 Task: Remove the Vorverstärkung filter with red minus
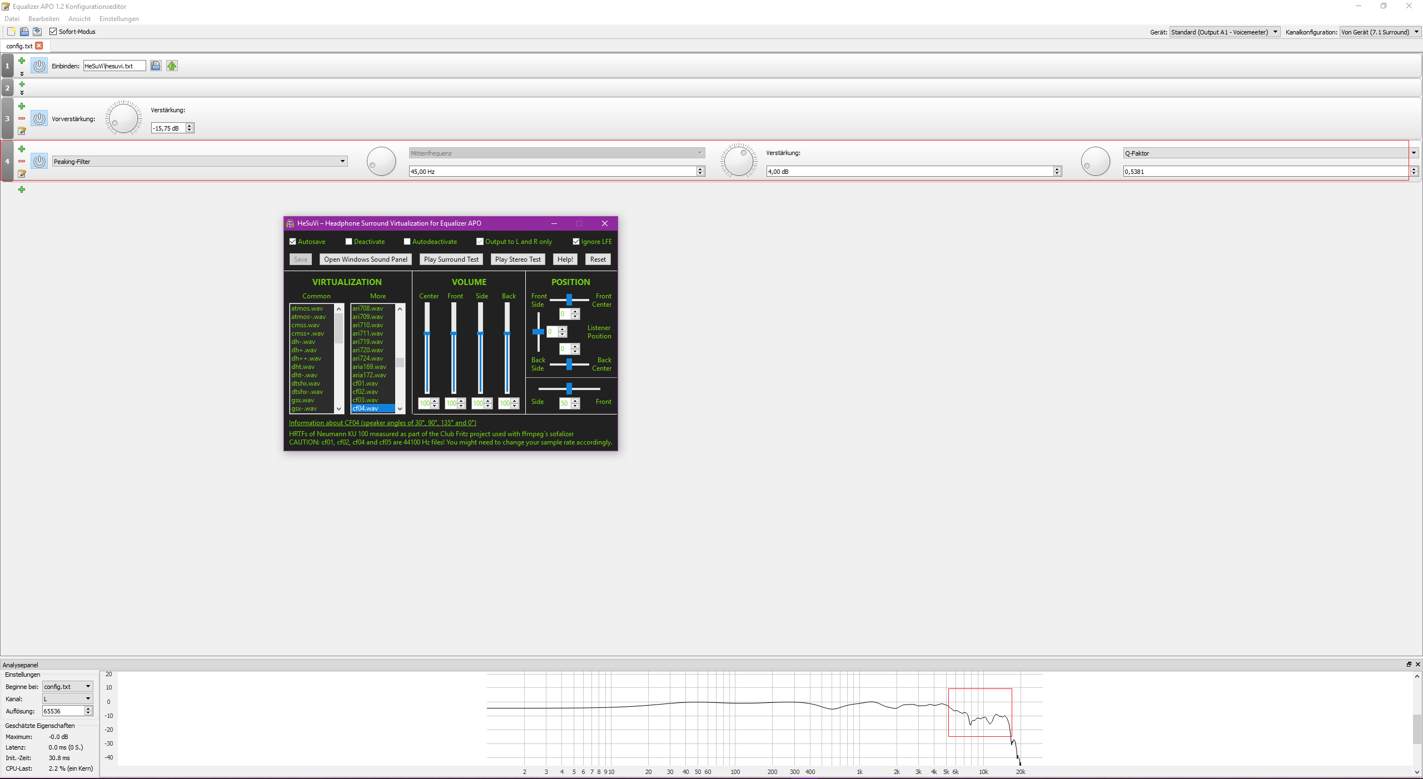point(22,118)
